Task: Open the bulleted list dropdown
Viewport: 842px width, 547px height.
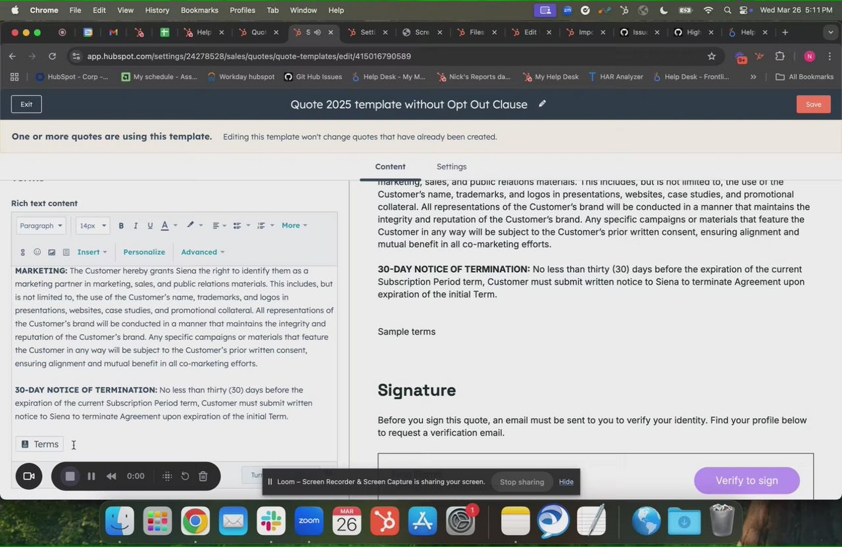Action: (x=241, y=226)
